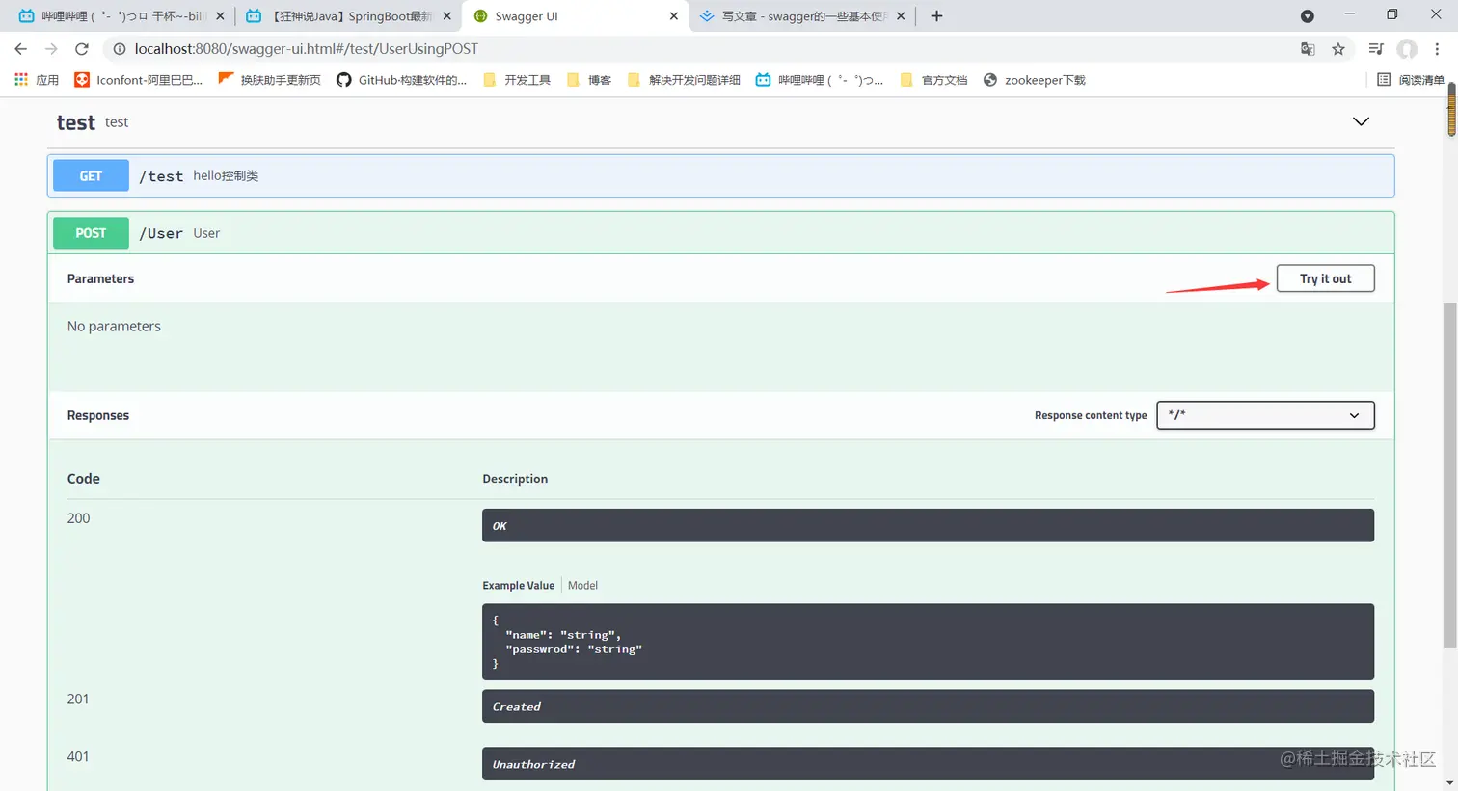
Task: Click the 201 response code
Action: pyautogui.click(x=78, y=699)
